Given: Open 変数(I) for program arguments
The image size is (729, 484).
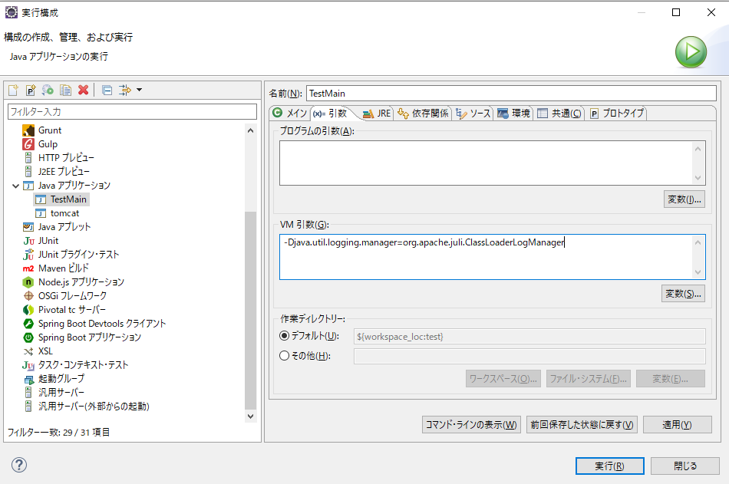Looking at the screenshot, I should click(x=684, y=199).
